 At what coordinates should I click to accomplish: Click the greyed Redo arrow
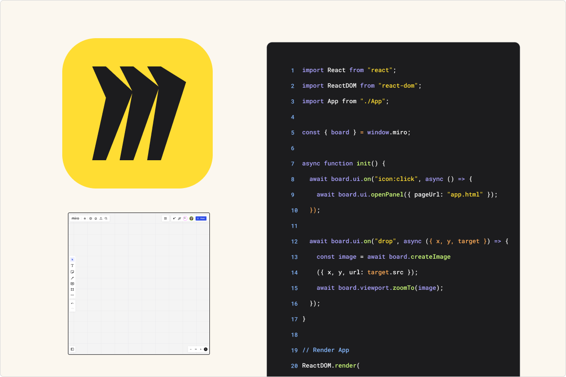[x=72, y=309]
